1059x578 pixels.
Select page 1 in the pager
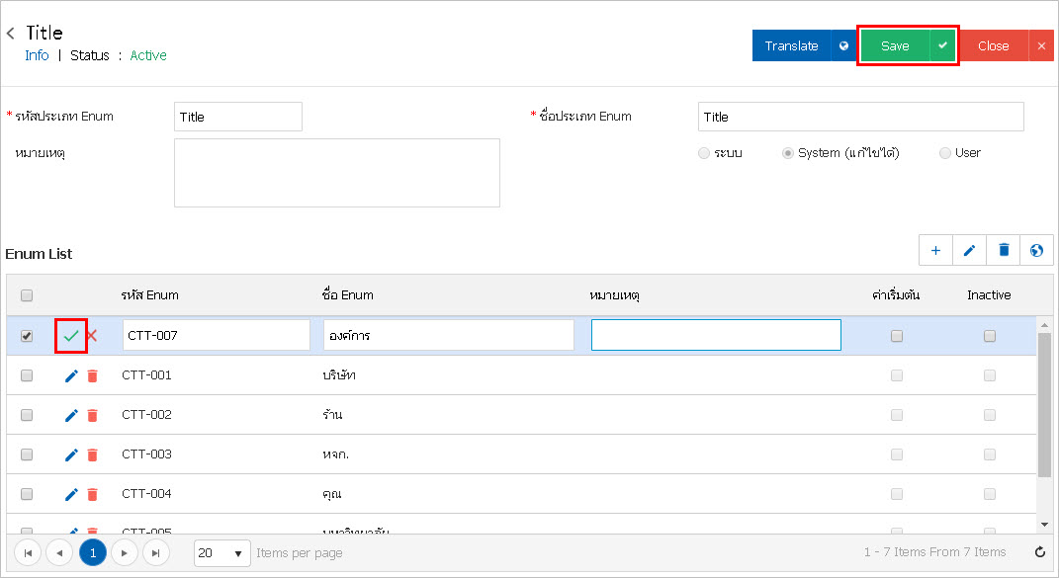(93, 553)
